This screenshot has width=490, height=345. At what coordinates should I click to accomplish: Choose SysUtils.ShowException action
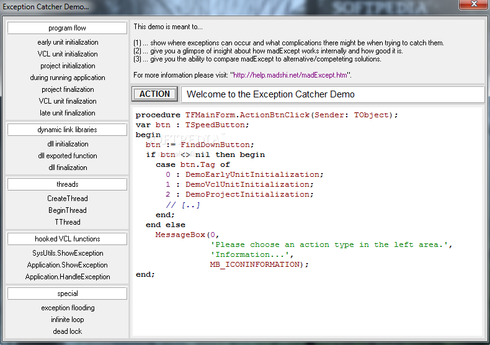coord(68,253)
